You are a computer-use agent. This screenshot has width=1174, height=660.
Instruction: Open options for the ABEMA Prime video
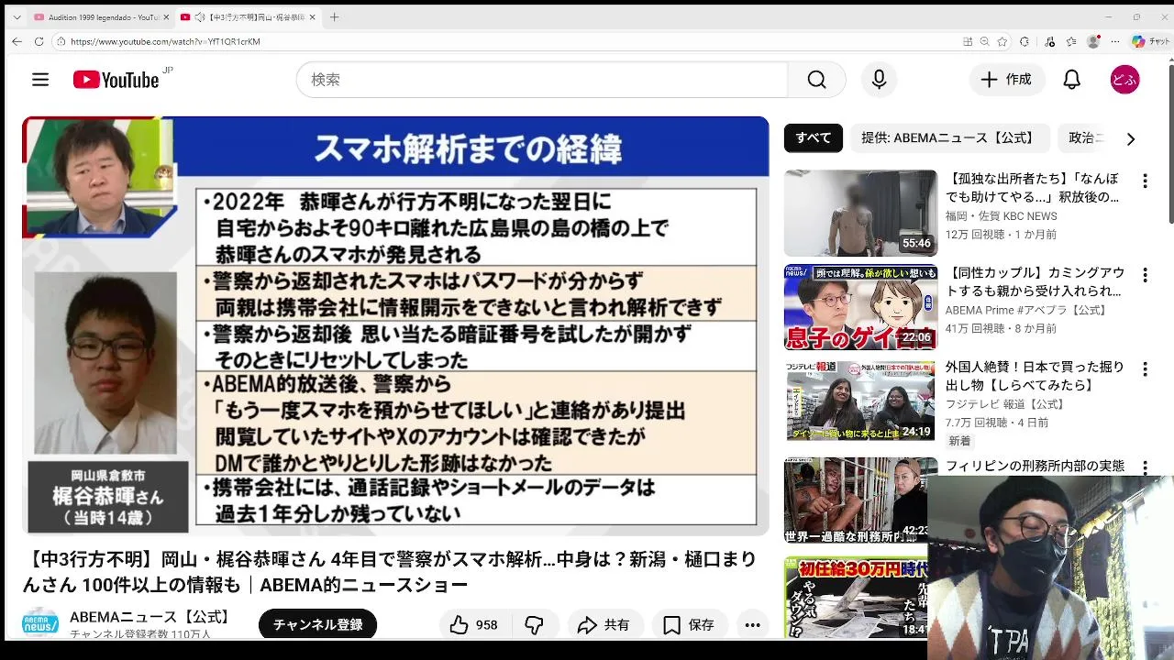[1145, 275]
